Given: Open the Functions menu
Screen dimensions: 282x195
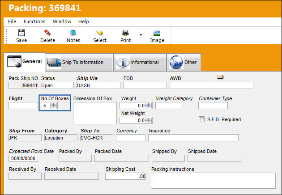Looking at the screenshot, I should click(34, 21).
